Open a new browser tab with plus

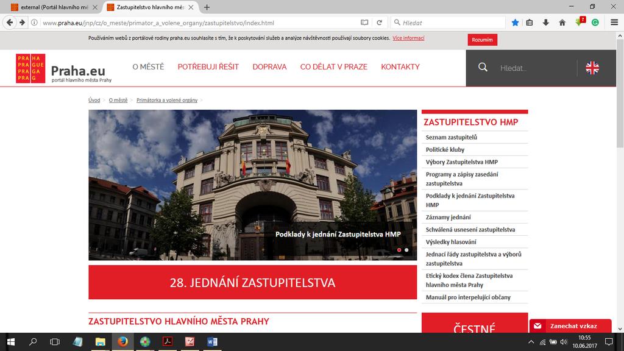[207, 7]
